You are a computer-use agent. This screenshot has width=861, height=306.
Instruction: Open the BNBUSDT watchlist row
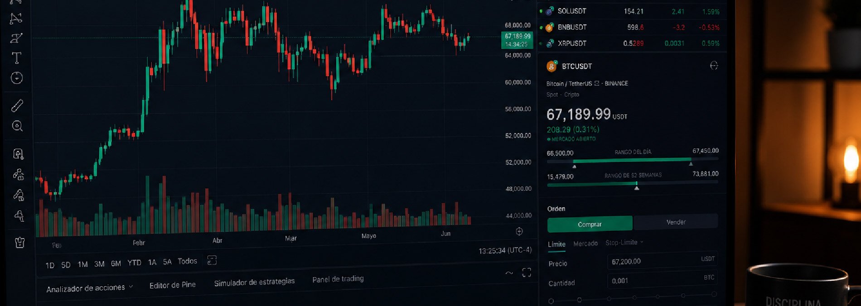pos(632,27)
